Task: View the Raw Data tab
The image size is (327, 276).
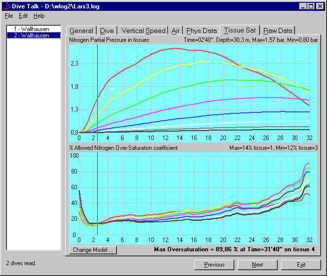Action: coord(278,31)
